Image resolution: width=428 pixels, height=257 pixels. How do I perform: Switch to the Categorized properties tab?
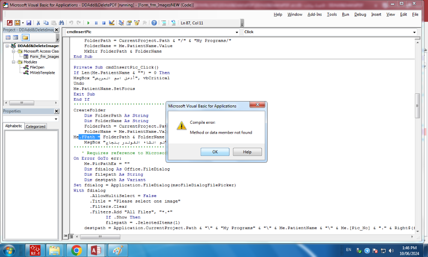click(36, 126)
